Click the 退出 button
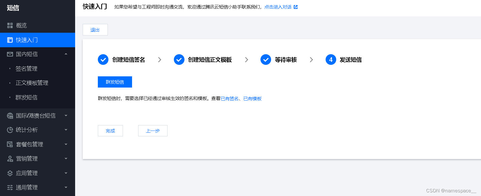This screenshot has height=196, width=481. point(95,30)
